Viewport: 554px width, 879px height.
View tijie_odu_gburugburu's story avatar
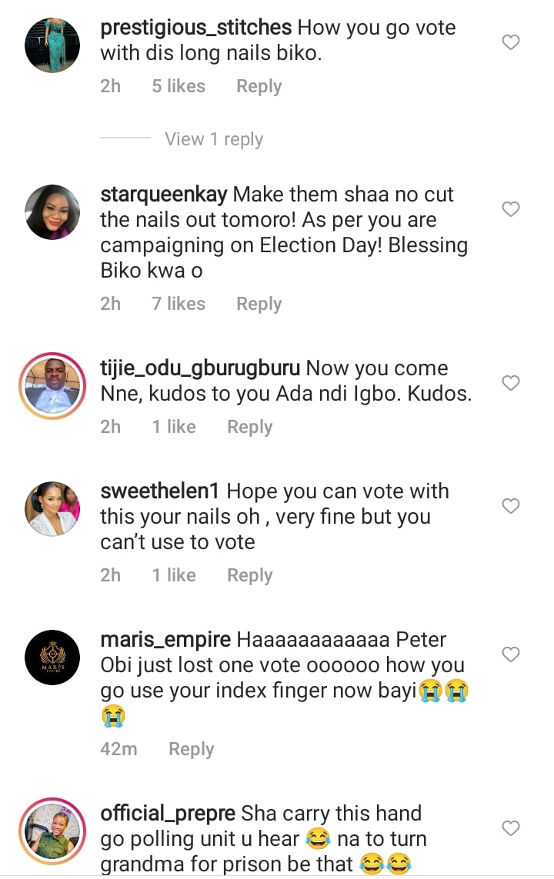(x=53, y=387)
